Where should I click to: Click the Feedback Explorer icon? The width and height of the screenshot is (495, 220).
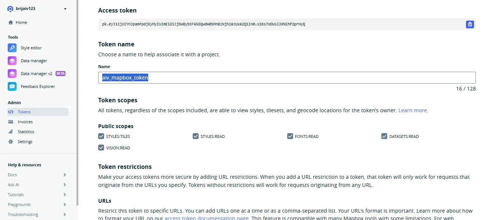point(12,86)
